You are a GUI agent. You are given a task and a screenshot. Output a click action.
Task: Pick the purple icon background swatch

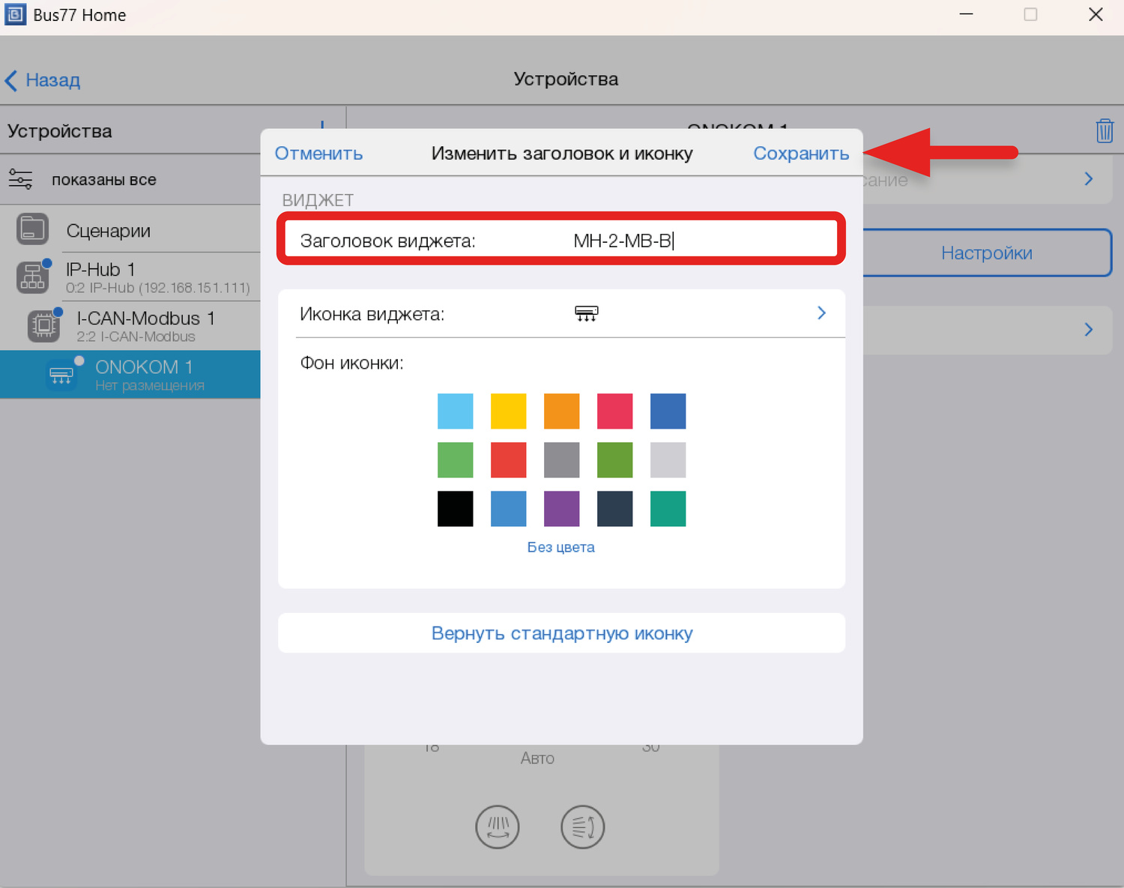click(561, 509)
